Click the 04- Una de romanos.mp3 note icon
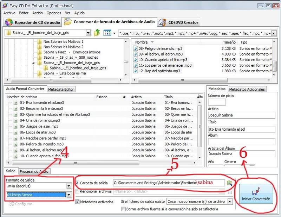 (x=16, y=120)
